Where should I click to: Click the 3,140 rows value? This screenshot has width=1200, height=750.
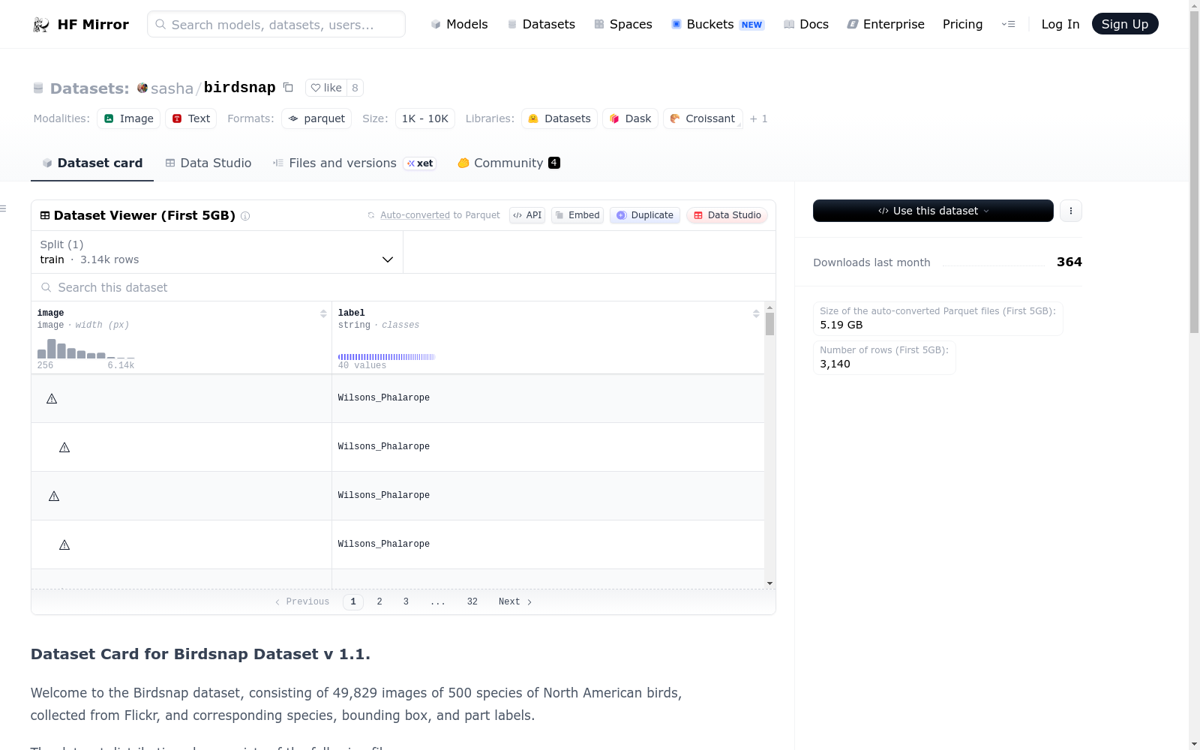point(835,364)
